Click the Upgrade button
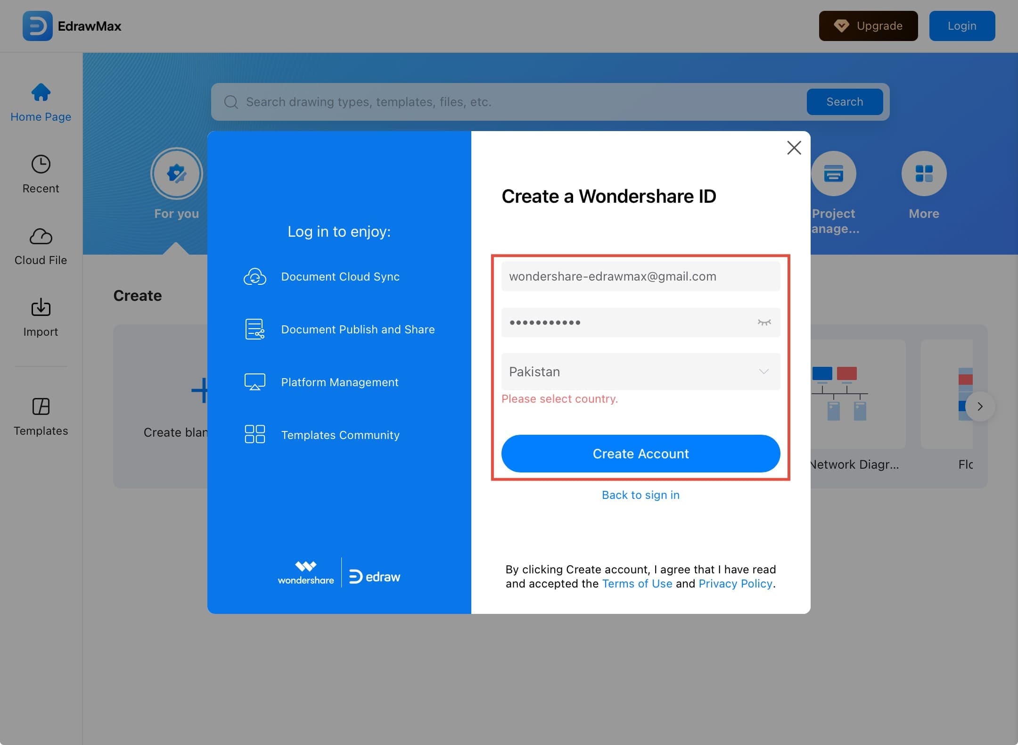Image resolution: width=1018 pixels, height=745 pixels. [x=868, y=26]
